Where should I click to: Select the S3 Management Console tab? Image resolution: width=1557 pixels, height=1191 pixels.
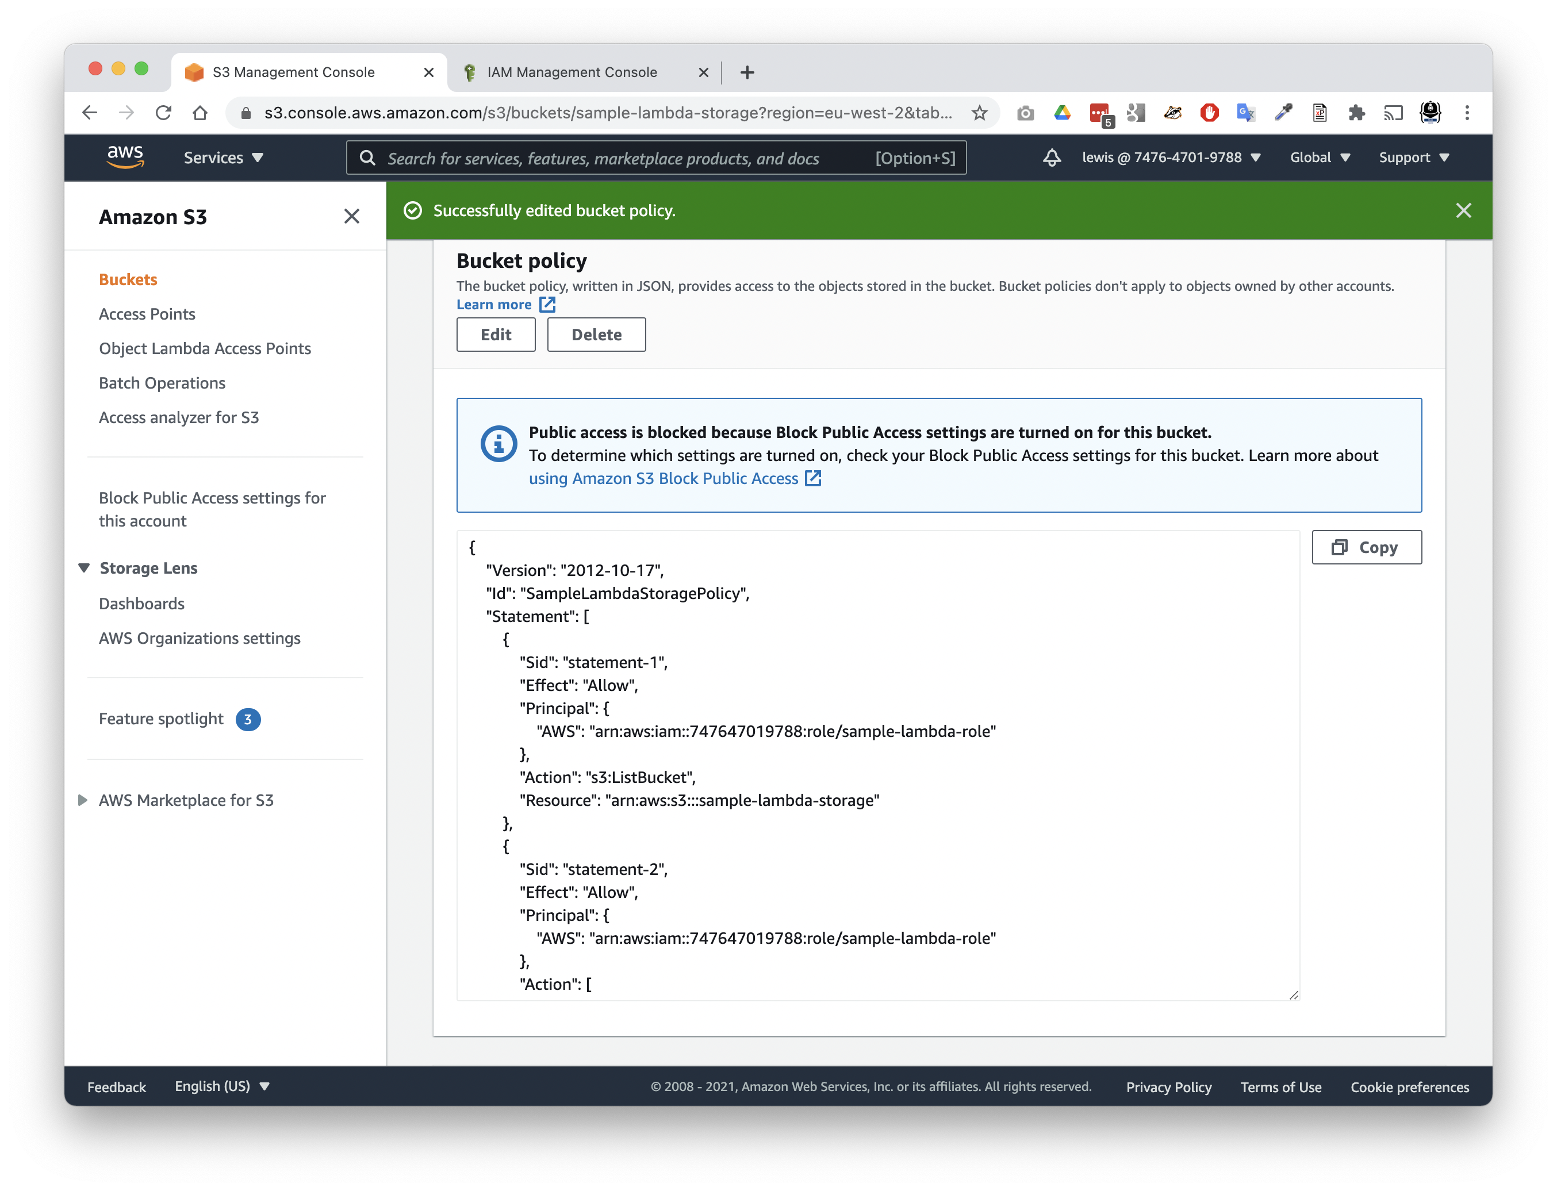pos(309,72)
